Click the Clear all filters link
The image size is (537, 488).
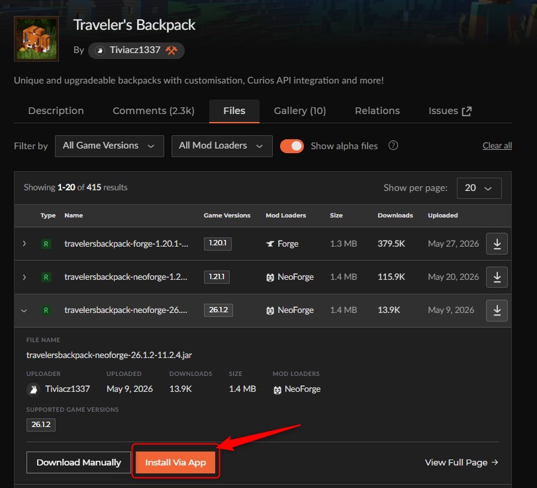point(497,146)
